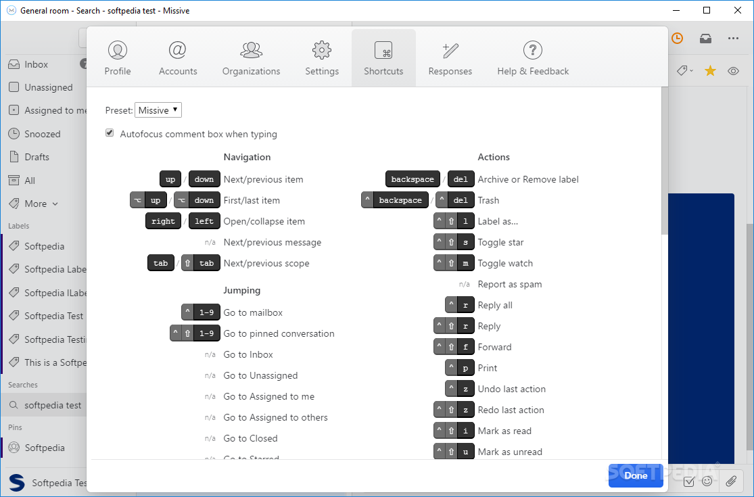754x497 pixels.
Task: Open the Settings tab
Action: 322,58
